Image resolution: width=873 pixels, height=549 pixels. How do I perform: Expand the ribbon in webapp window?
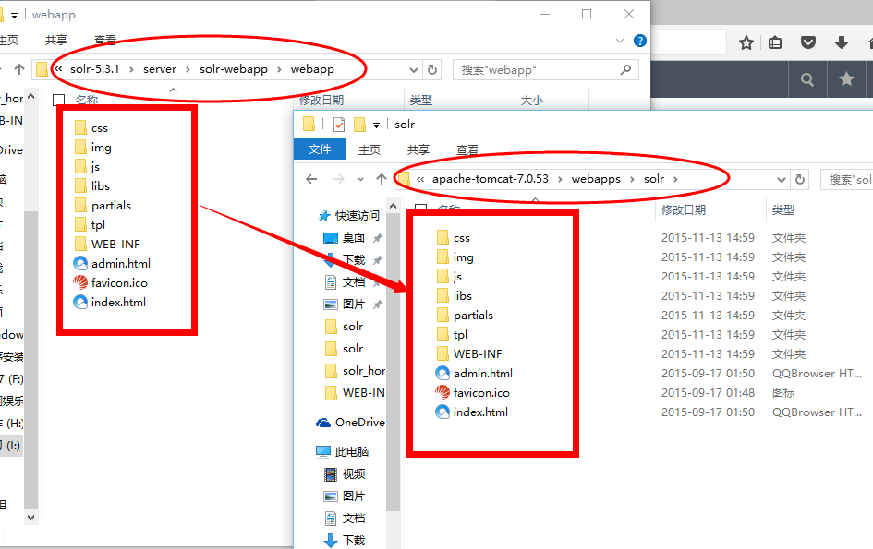point(620,41)
